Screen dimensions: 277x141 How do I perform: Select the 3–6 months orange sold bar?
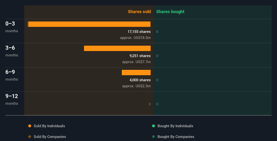pyautogui.click(x=117, y=48)
